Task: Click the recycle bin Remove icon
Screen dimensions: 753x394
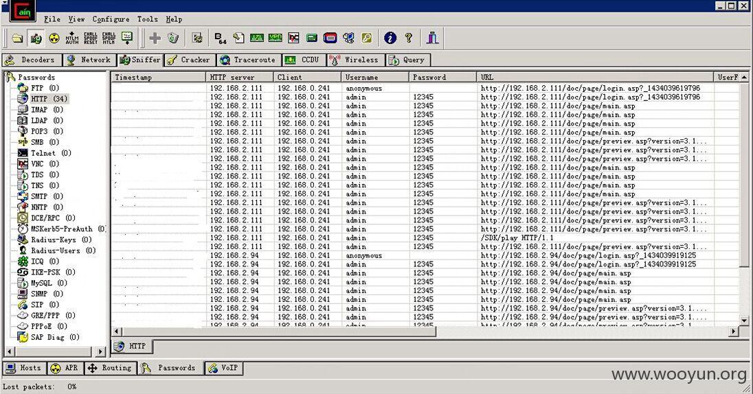Action: coord(173,38)
